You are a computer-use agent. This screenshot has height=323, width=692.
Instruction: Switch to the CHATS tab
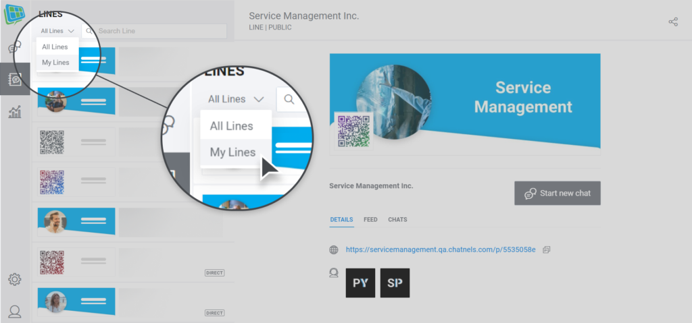(397, 219)
